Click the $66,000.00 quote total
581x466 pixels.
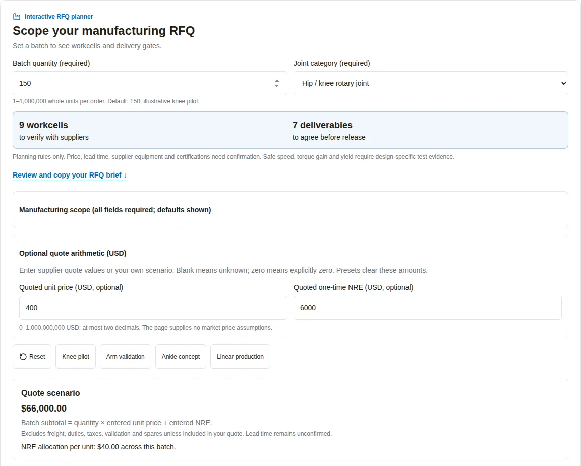pos(44,409)
